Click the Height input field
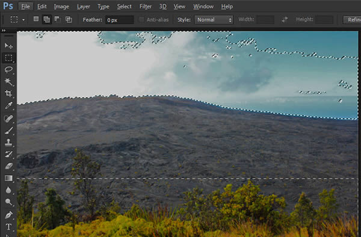The image size is (361, 237). pyautogui.click(x=324, y=20)
